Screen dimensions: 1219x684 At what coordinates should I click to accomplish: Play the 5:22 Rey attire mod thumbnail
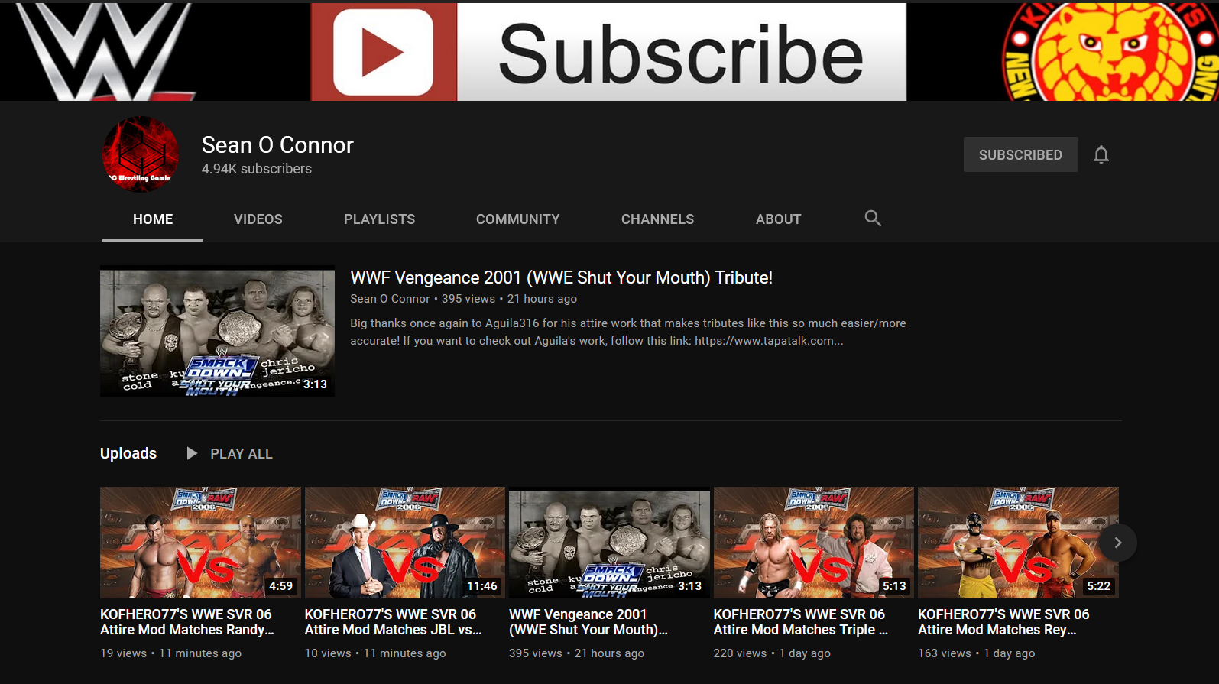coord(1017,543)
